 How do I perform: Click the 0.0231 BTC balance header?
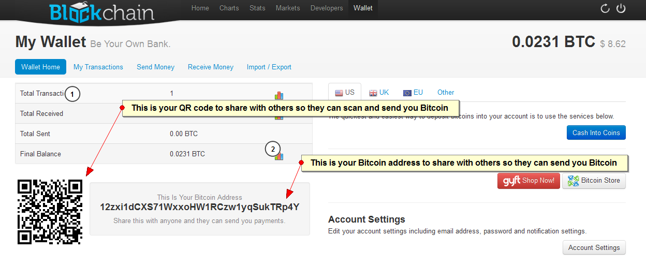[x=553, y=42]
